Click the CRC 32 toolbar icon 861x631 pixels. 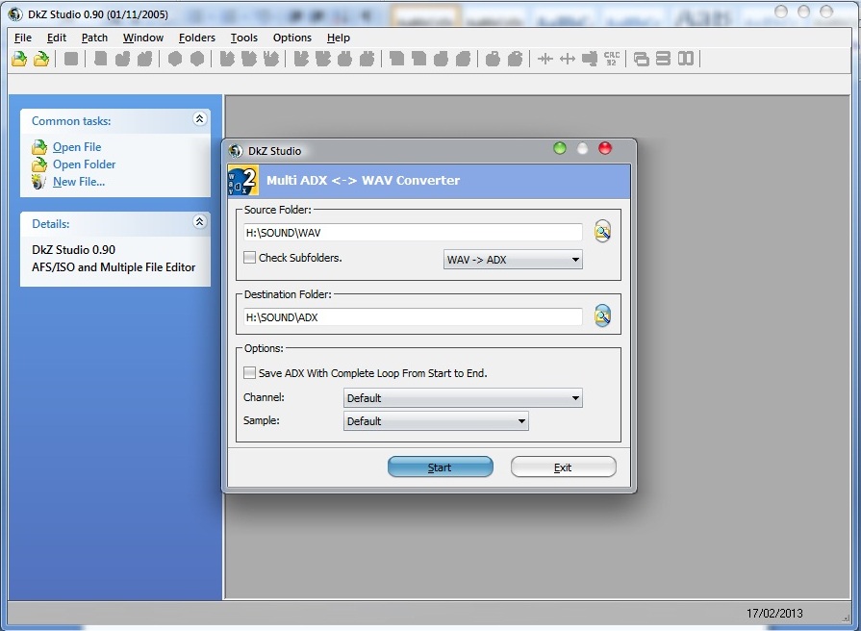pyautogui.click(x=612, y=60)
